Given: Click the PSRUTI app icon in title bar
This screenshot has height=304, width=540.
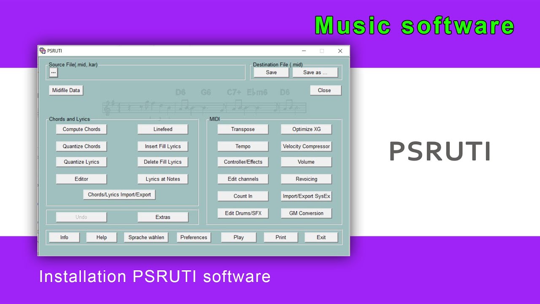Looking at the screenshot, I should [x=42, y=51].
